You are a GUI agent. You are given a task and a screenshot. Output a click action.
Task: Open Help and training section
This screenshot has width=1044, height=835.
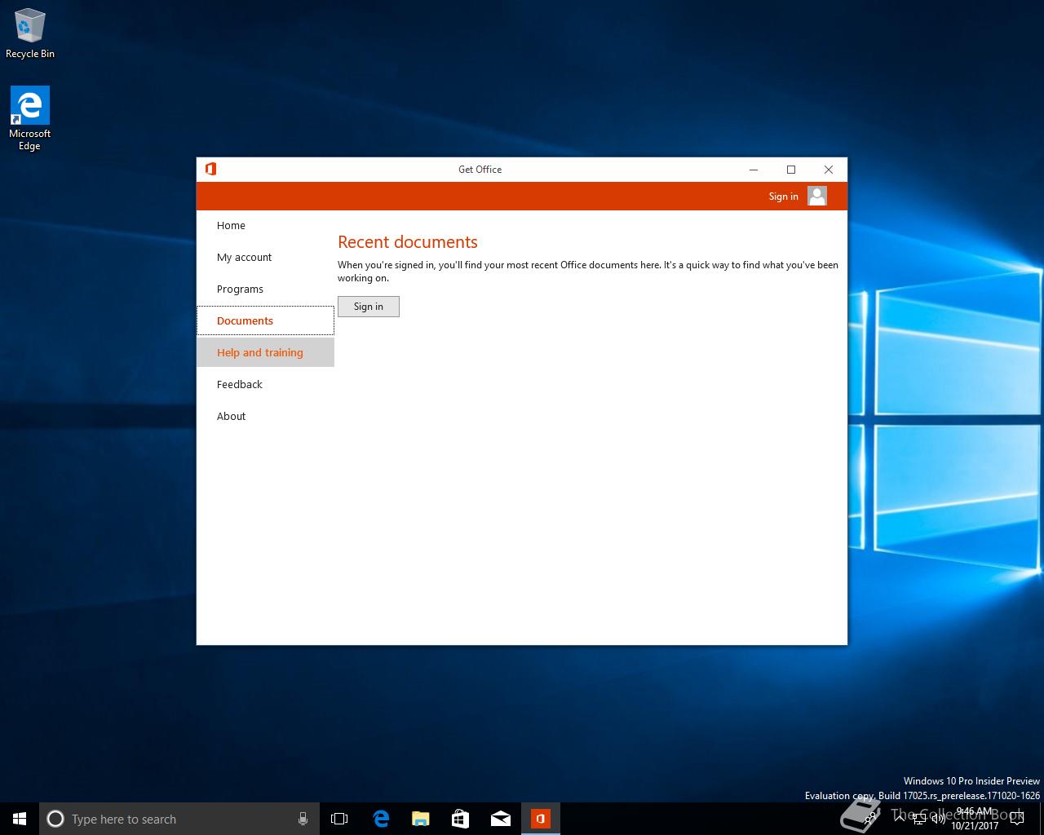(x=265, y=352)
